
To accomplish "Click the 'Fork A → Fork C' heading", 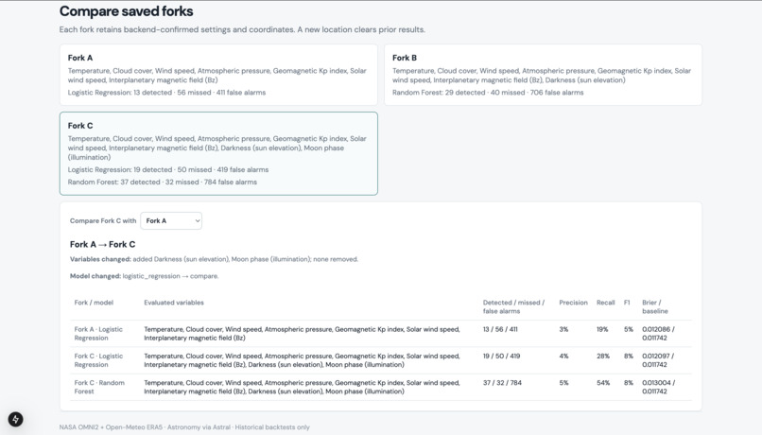I will 102,245.
